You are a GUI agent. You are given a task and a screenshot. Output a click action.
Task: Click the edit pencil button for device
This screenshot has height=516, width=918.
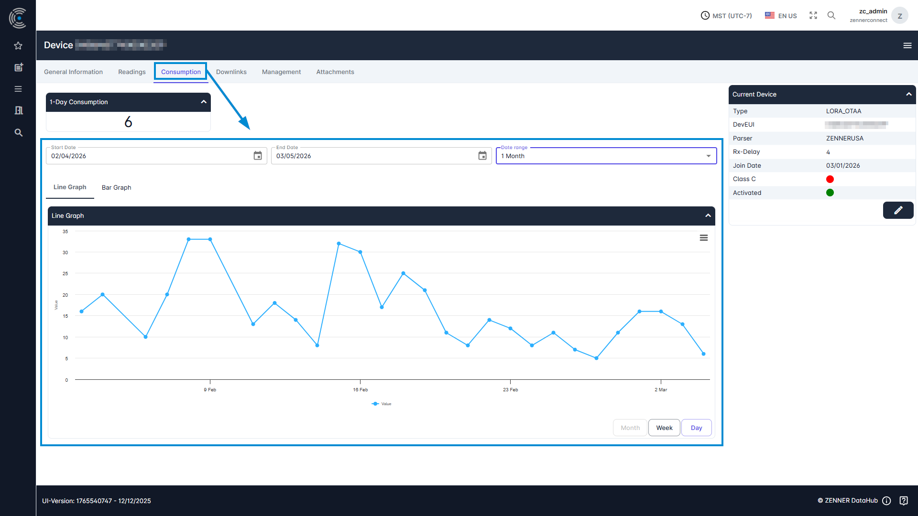click(897, 210)
